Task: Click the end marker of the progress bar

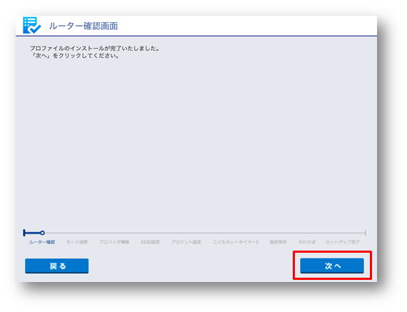Action: (x=365, y=233)
